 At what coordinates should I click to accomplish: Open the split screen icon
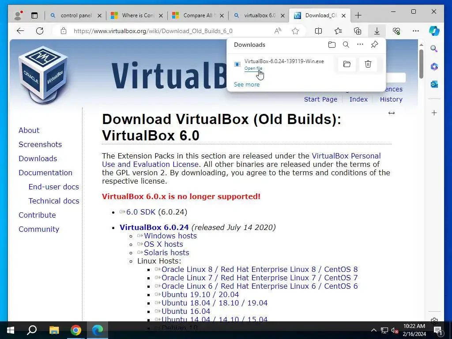(318, 31)
